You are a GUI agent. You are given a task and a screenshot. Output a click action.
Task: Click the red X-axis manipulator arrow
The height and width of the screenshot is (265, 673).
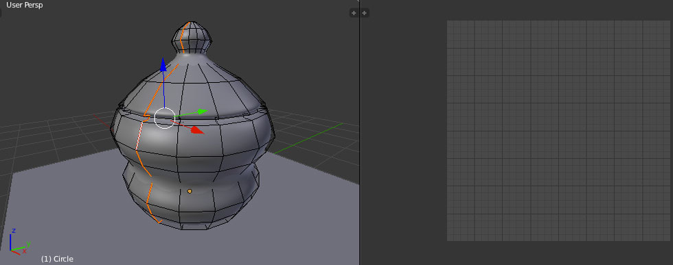coord(197,129)
